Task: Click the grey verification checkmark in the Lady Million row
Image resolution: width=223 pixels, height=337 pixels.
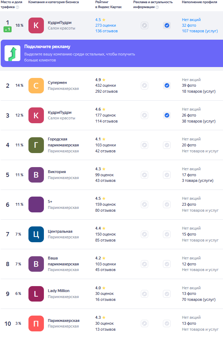Action: 167,293
